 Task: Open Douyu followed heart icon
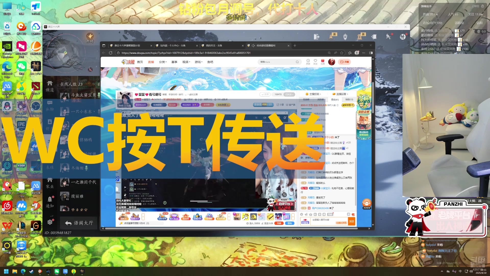(315, 62)
